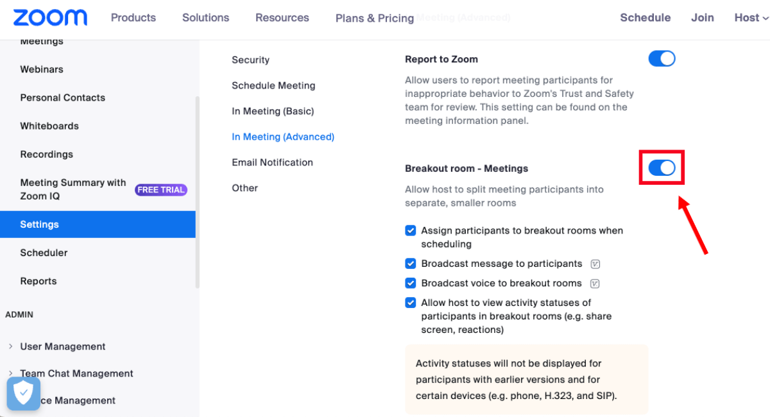
Task: Jump to Email Notification section
Action: [273, 162]
